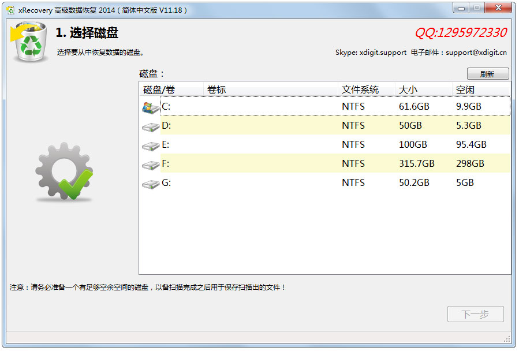This screenshot has height=351, width=519.
Task: Click the red QQ:1295972330 contact text
Action: 461,32
